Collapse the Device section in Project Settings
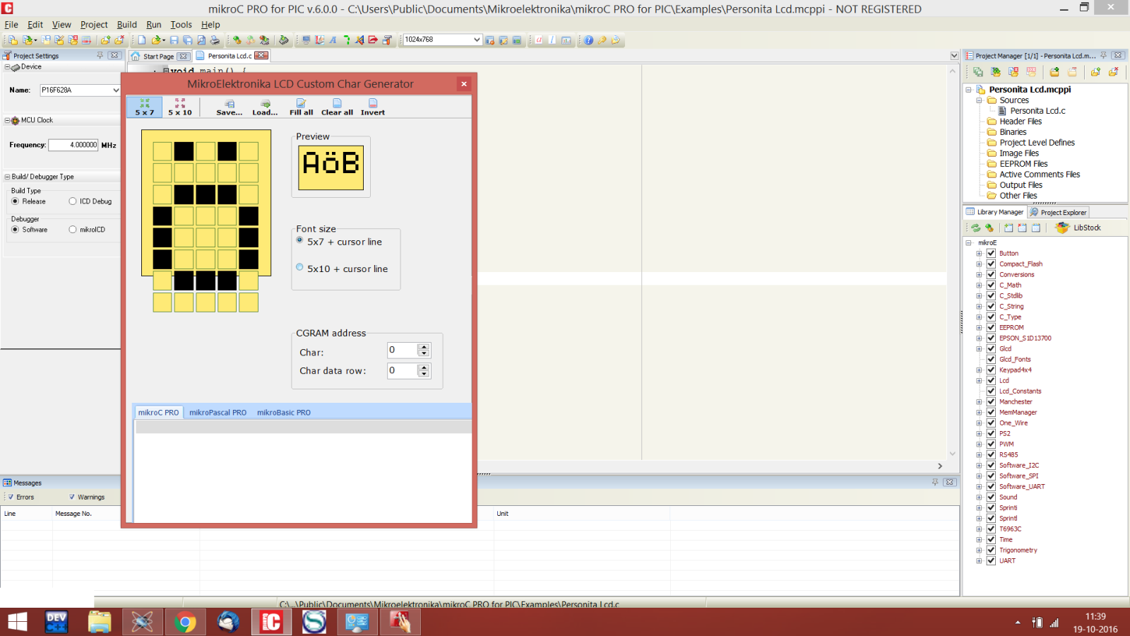This screenshot has width=1130, height=636. (7, 67)
